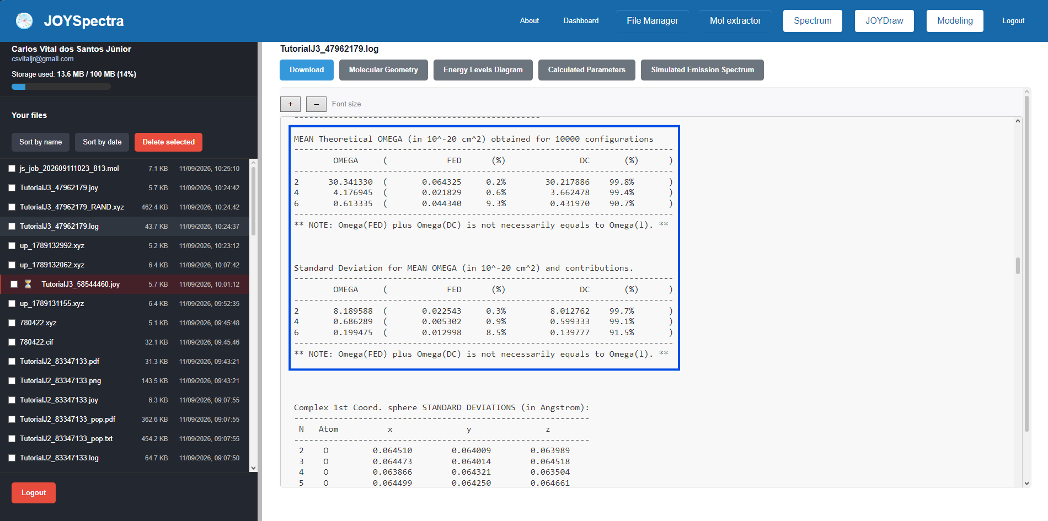Tick the TutorialJ3_58544460.joy checkbox
The width and height of the screenshot is (1048, 521).
pos(14,284)
